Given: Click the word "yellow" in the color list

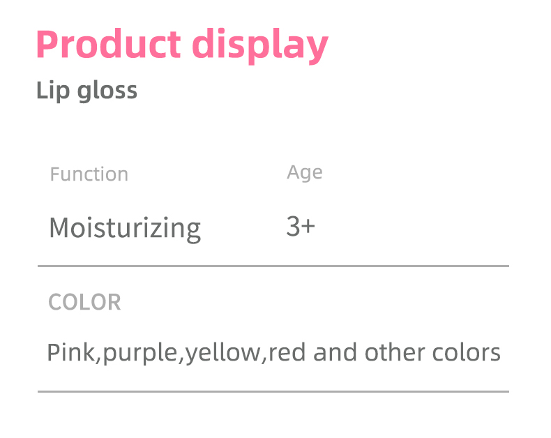Looking at the screenshot, I should [222, 352].
